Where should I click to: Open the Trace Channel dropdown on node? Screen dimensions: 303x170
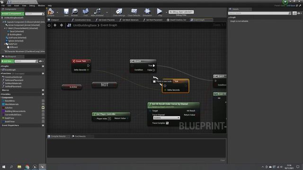[166, 118]
